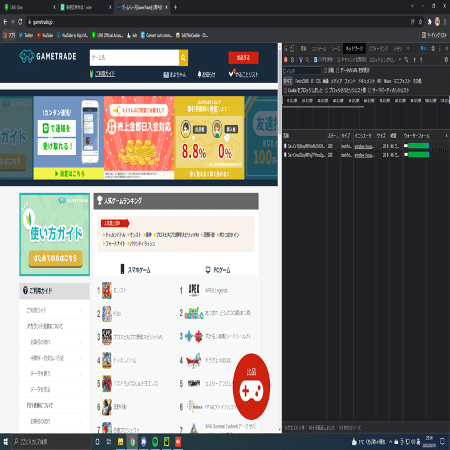
Task: Open a new browser tab with plus
Action: coord(175,7)
